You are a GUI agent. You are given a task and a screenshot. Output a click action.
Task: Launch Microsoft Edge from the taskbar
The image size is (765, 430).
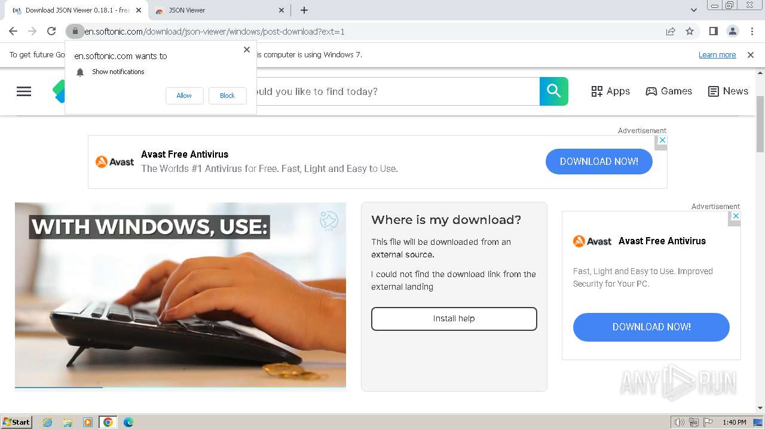click(x=128, y=422)
